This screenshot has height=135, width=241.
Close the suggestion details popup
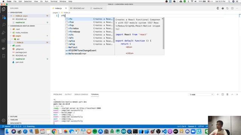162,19
